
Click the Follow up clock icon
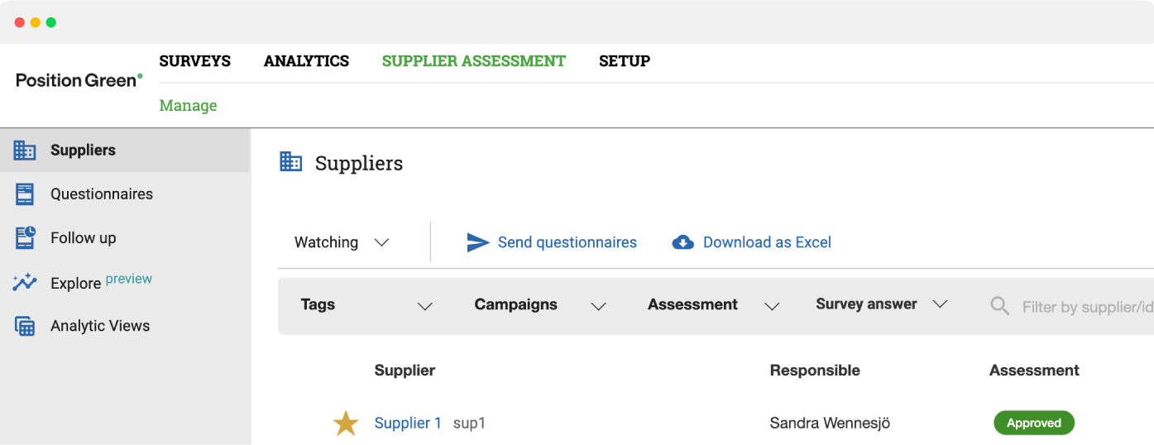click(26, 237)
